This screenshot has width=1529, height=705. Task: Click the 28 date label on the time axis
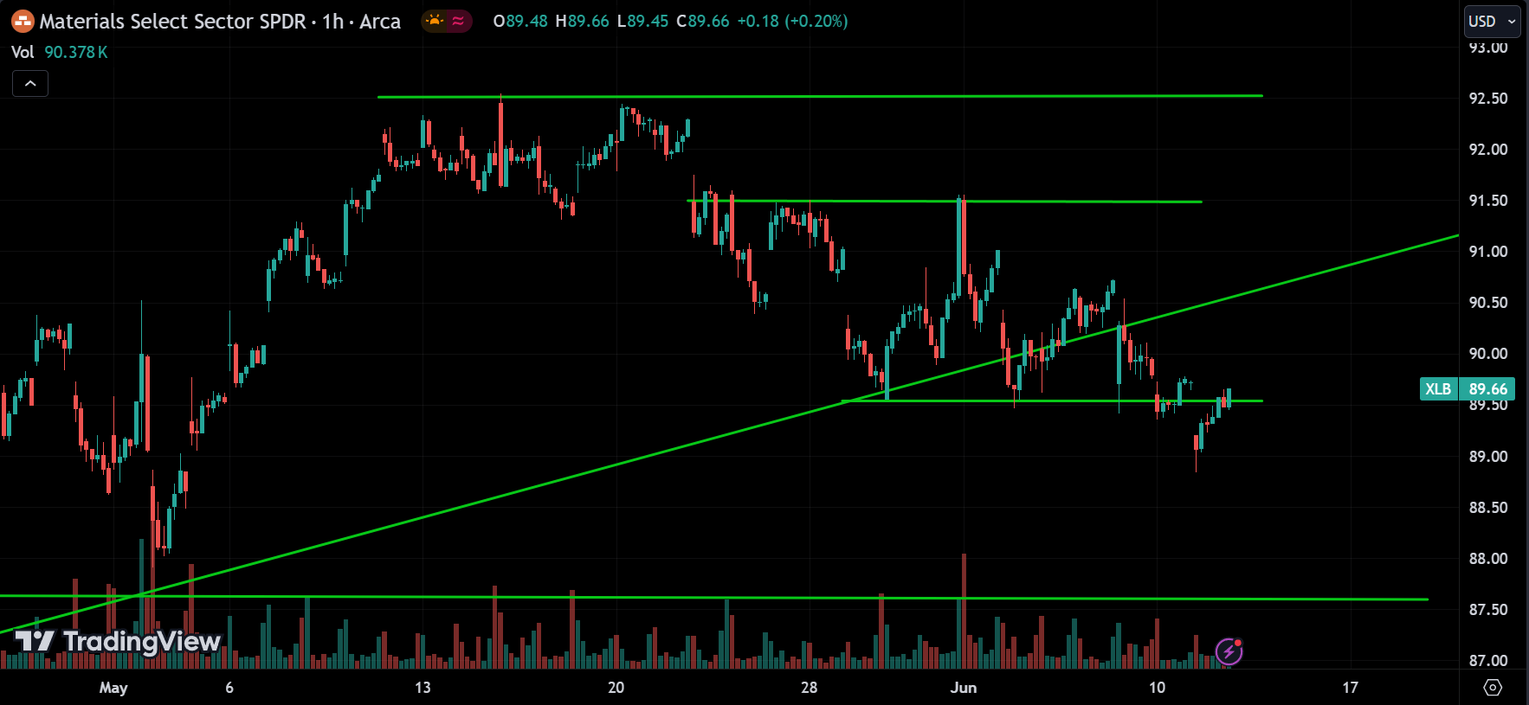[809, 688]
